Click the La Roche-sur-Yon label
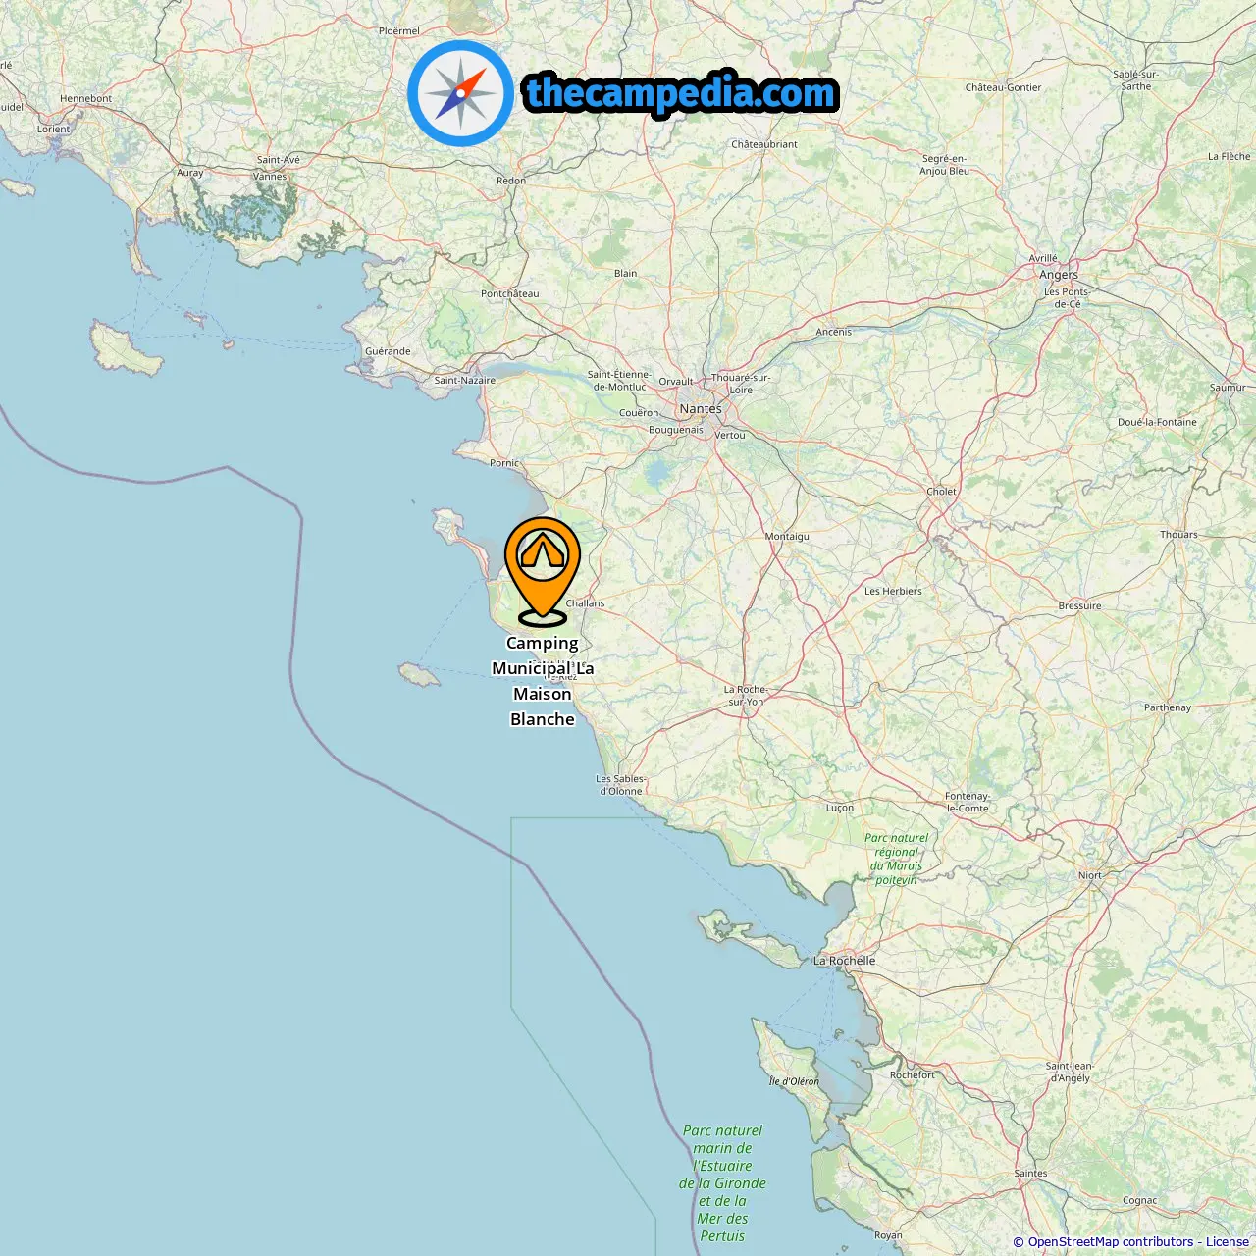The height and width of the screenshot is (1256, 1256). (746, 696)
